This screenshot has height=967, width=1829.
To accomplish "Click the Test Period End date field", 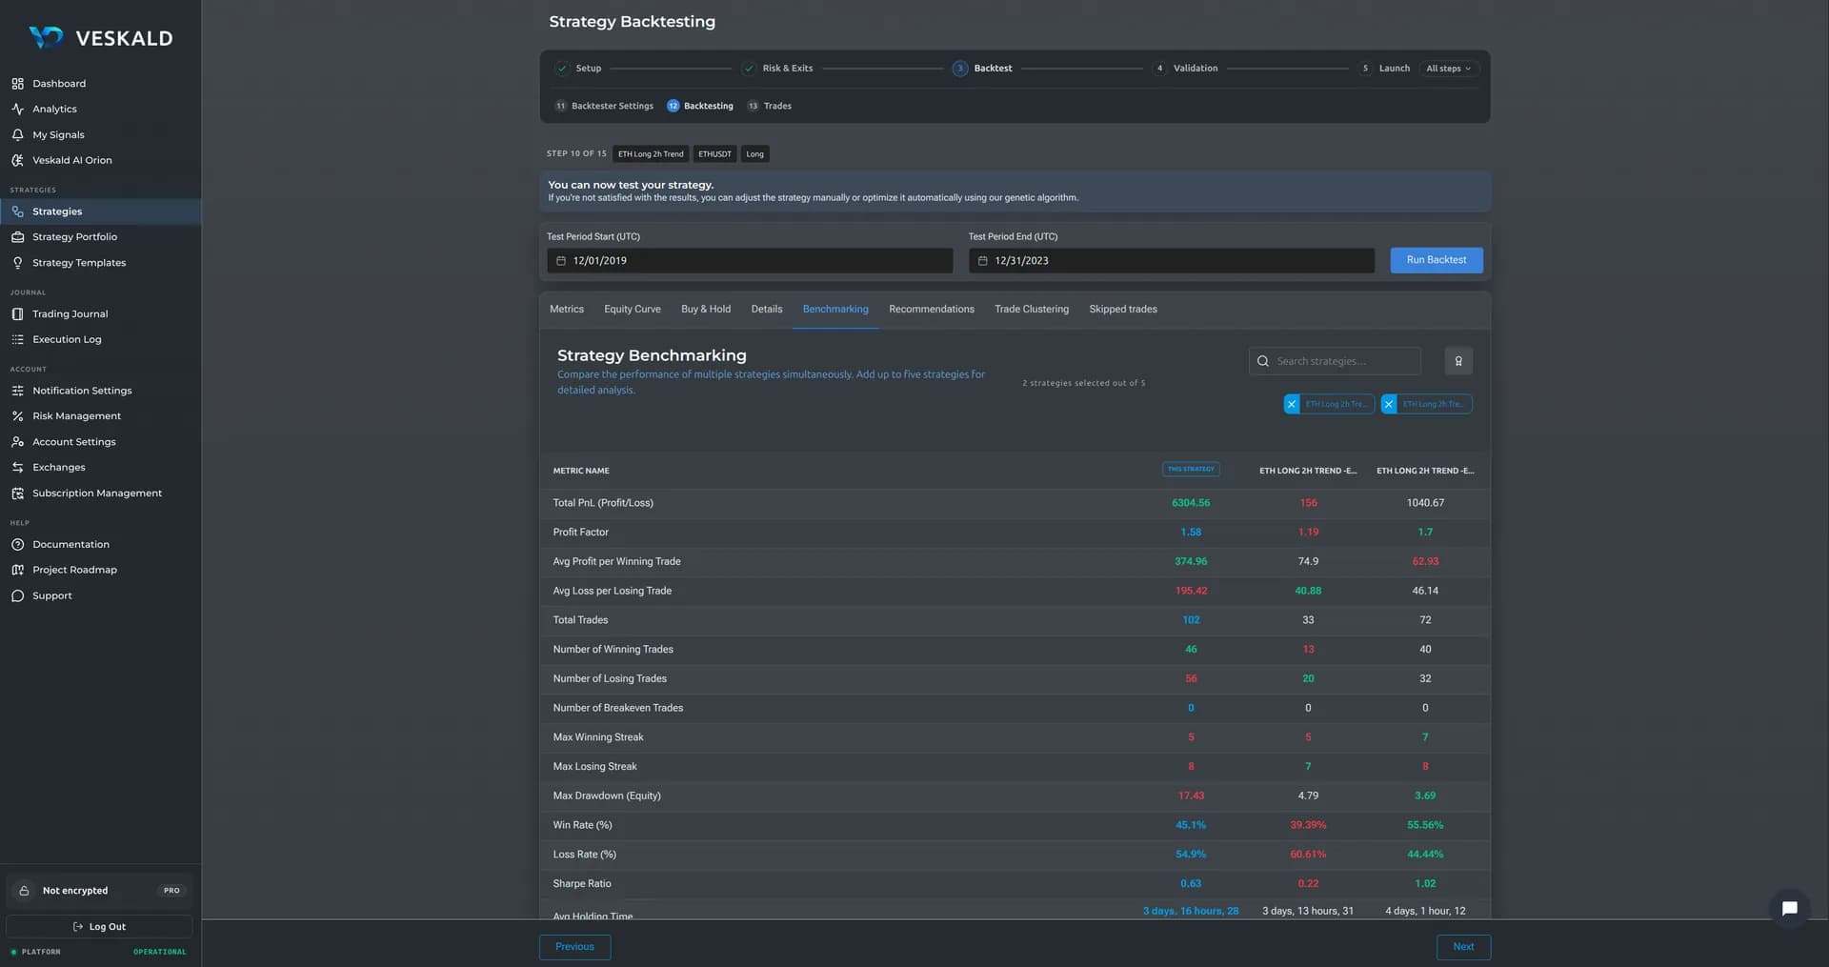I will coord(1172,261).
